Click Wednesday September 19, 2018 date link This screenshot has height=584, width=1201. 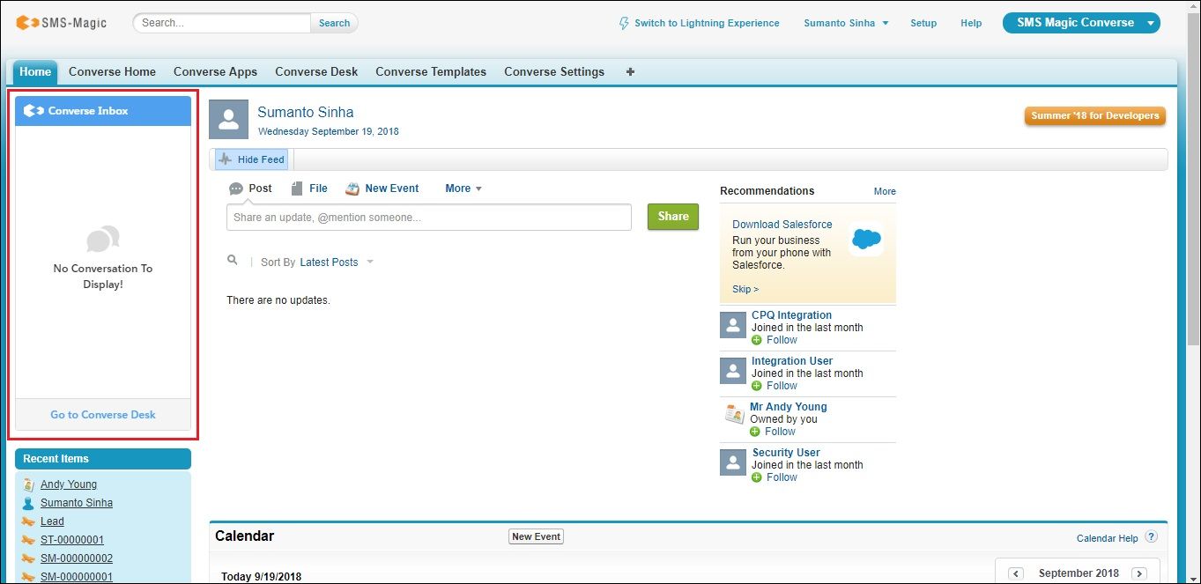[329, 131]
